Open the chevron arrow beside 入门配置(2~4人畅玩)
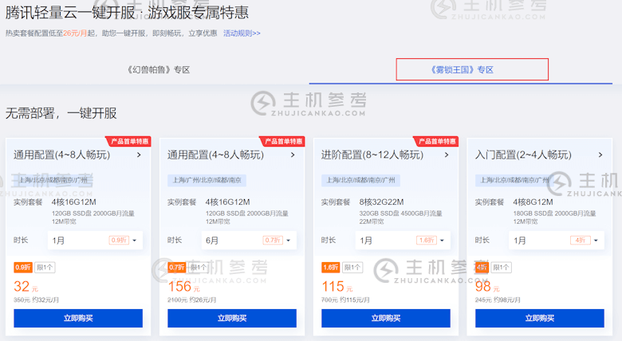The width and height of the screenshot is (622, 341). (x=600, y=155)
